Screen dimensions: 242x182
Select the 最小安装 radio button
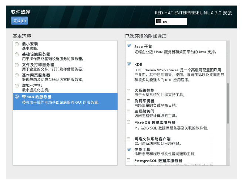(x=17, y=44)
